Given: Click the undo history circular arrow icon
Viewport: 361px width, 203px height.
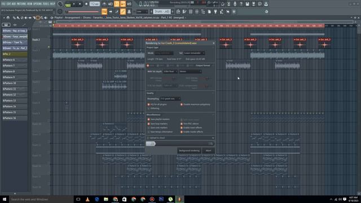Looking at the screenshot, I should tap(222, 4).
